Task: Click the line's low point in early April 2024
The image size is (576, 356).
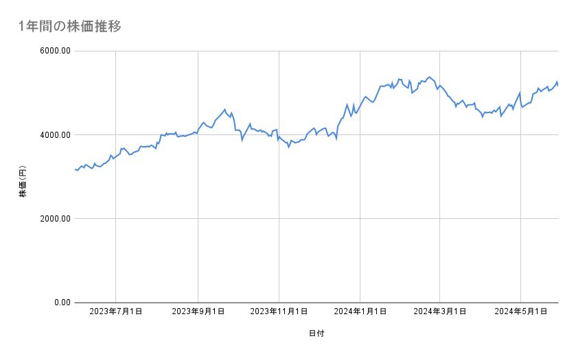Action: (483, 117)
